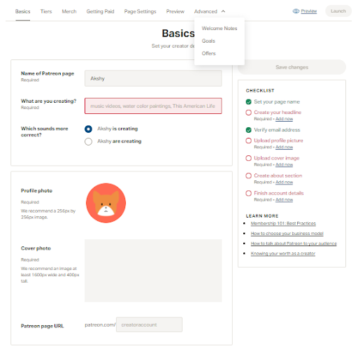
Task: Click Add now under Create your headline
Action: (x=284, y=119)
